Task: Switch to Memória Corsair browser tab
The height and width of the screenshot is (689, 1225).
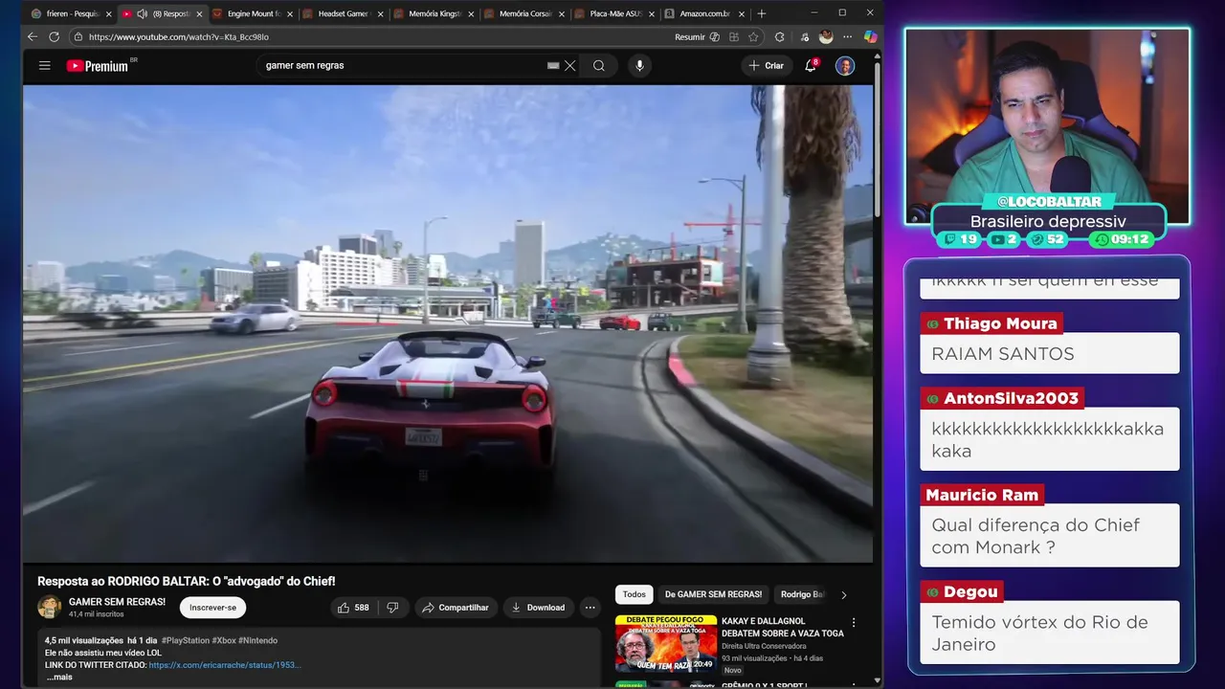Action: (523, 13)
